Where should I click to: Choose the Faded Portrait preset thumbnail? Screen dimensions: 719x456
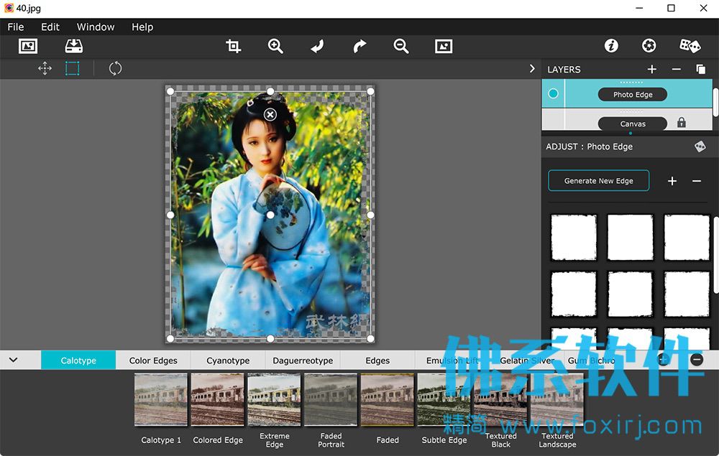pyautogui.click(x=331, y=400)
